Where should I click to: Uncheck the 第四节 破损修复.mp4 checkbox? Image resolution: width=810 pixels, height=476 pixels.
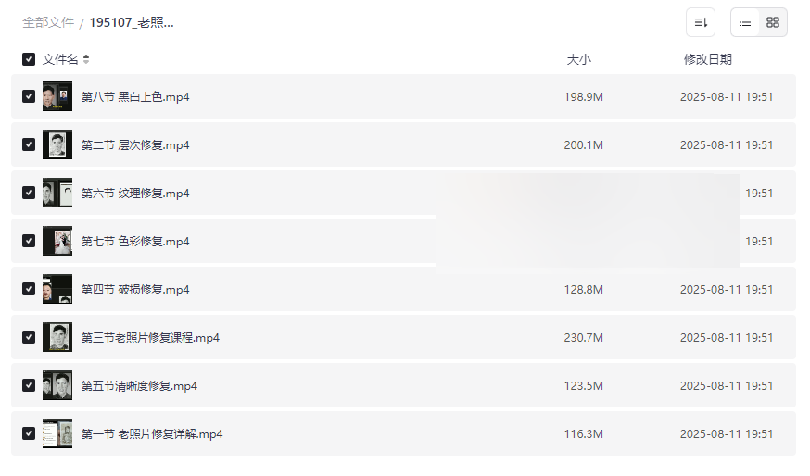tap(29, 289)
